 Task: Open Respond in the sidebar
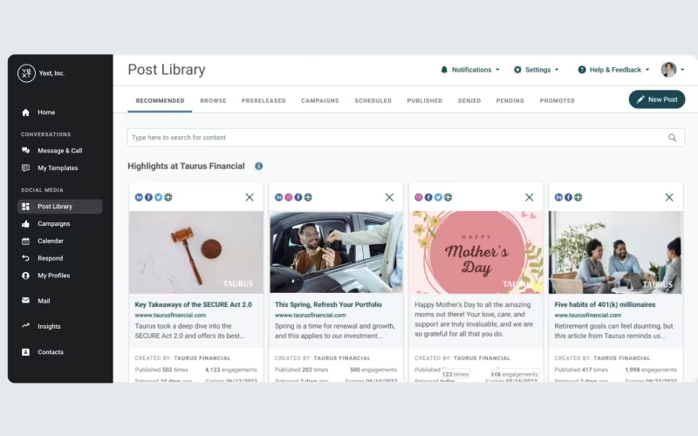coord(42,258)
